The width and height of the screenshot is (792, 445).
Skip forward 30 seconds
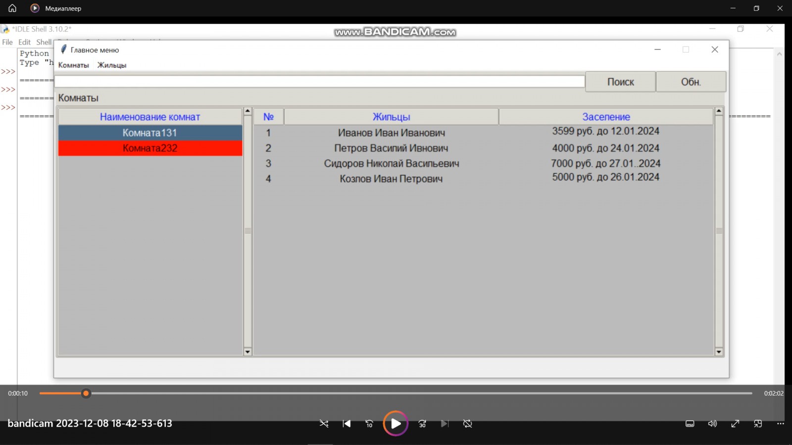tap(422, 424)
